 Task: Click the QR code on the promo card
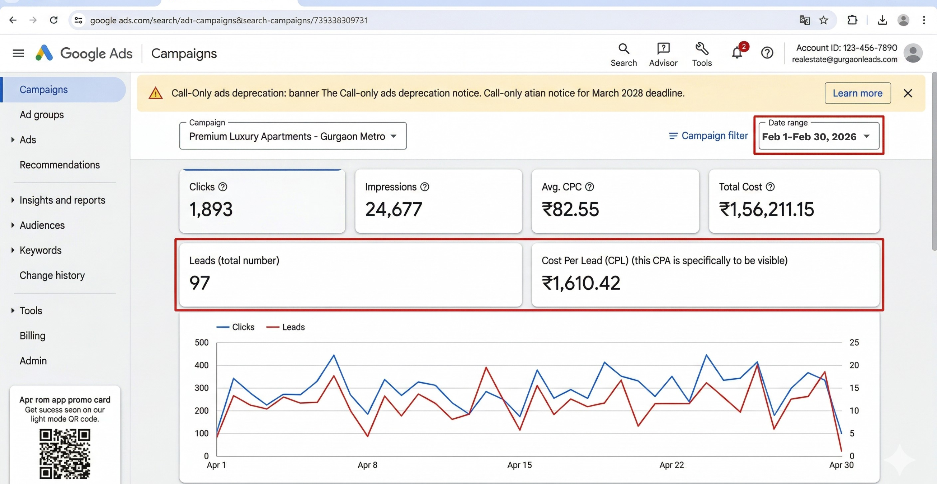(65, 454)
